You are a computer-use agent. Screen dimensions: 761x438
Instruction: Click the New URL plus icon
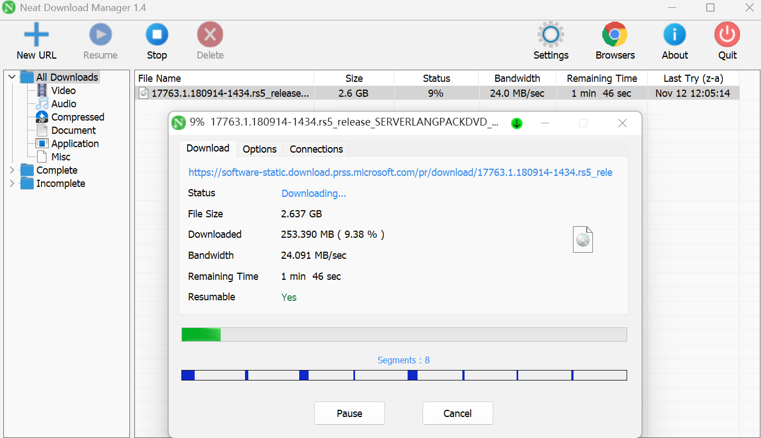[x=37, y=34]
